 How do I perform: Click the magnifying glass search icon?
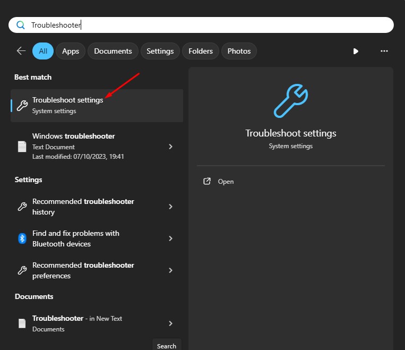point(20,25)
